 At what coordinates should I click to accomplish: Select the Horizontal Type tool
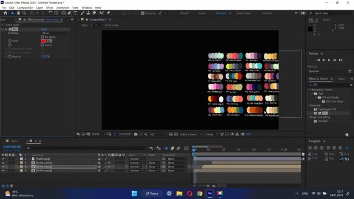[x=75, y=13]
